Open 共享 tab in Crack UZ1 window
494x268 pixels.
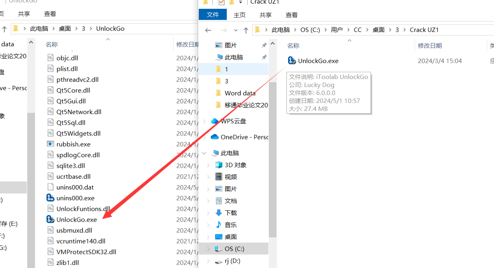pyautogui.click(x=265, y=15)
